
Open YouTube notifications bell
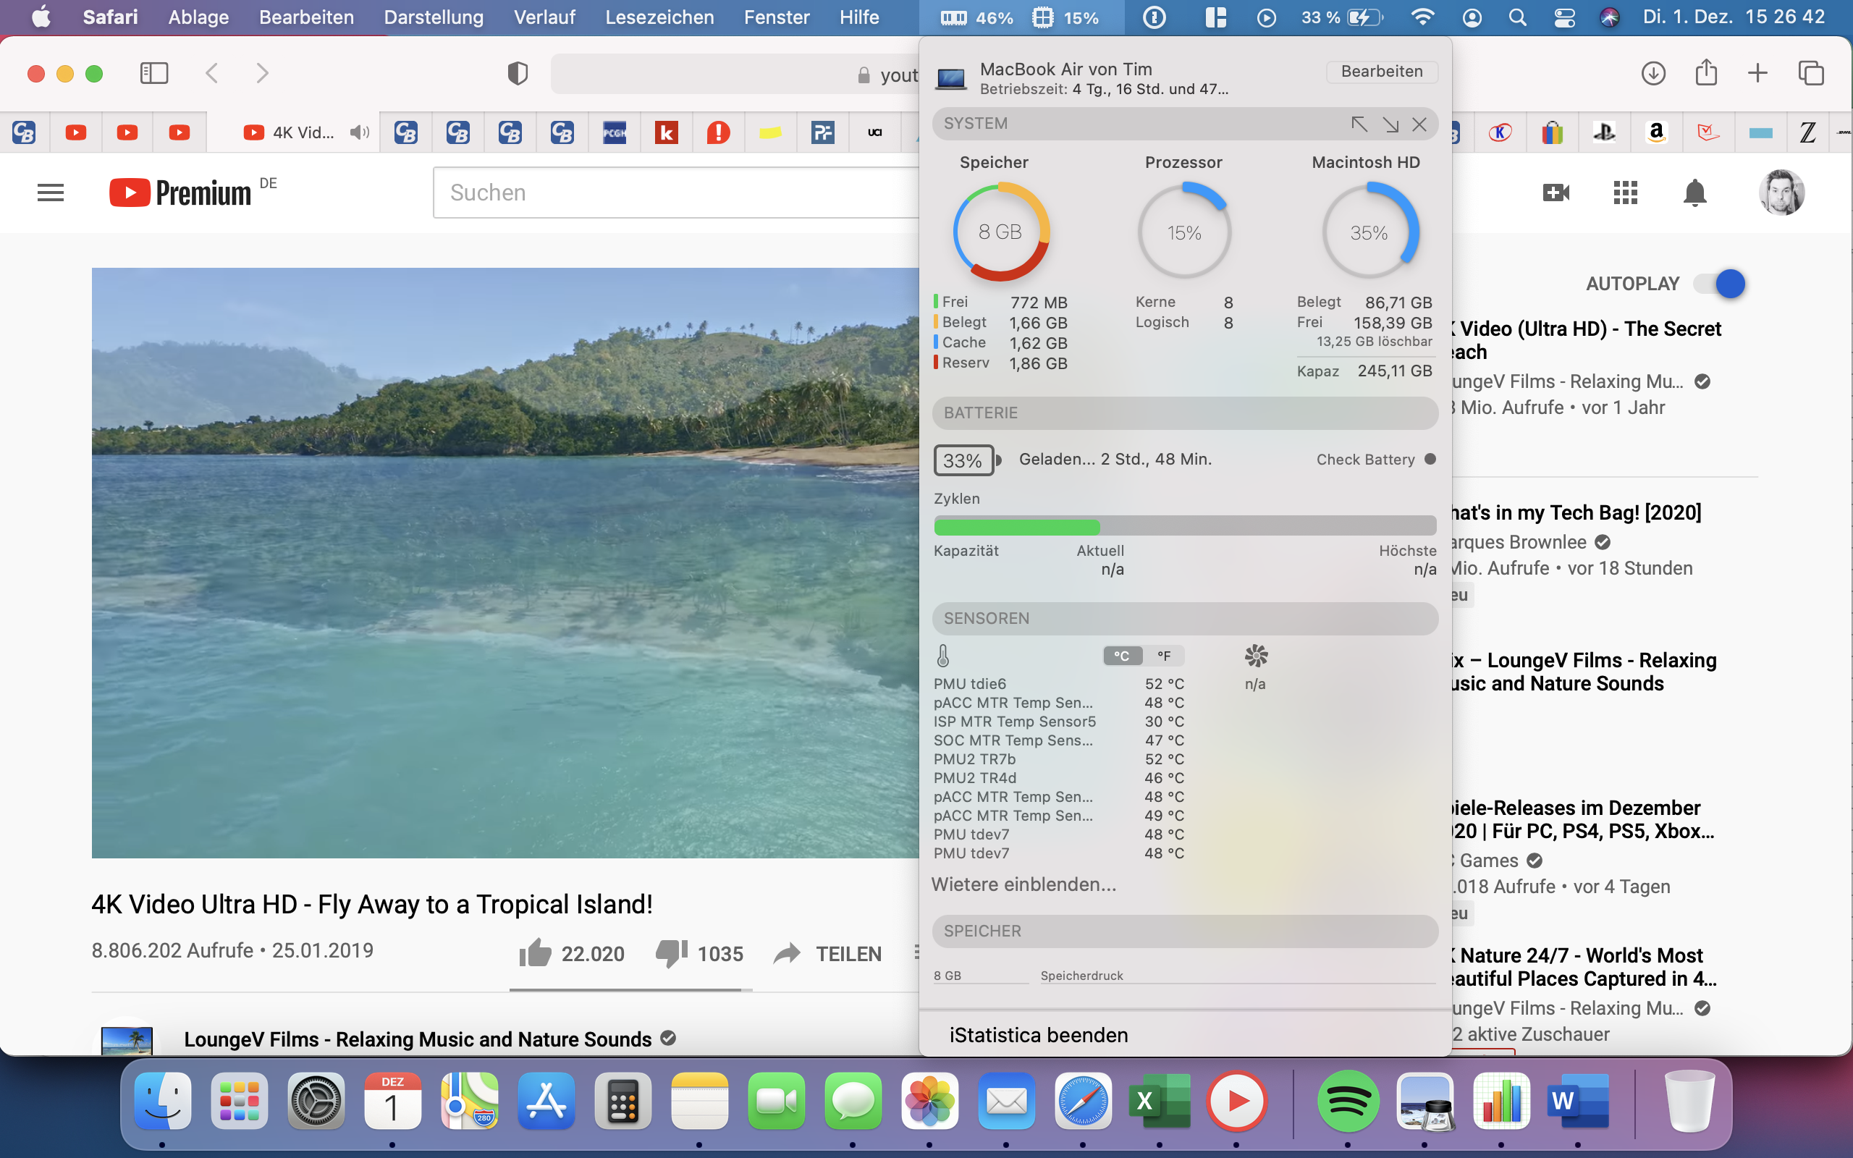pyautogui.click(x=1694, y=193)
